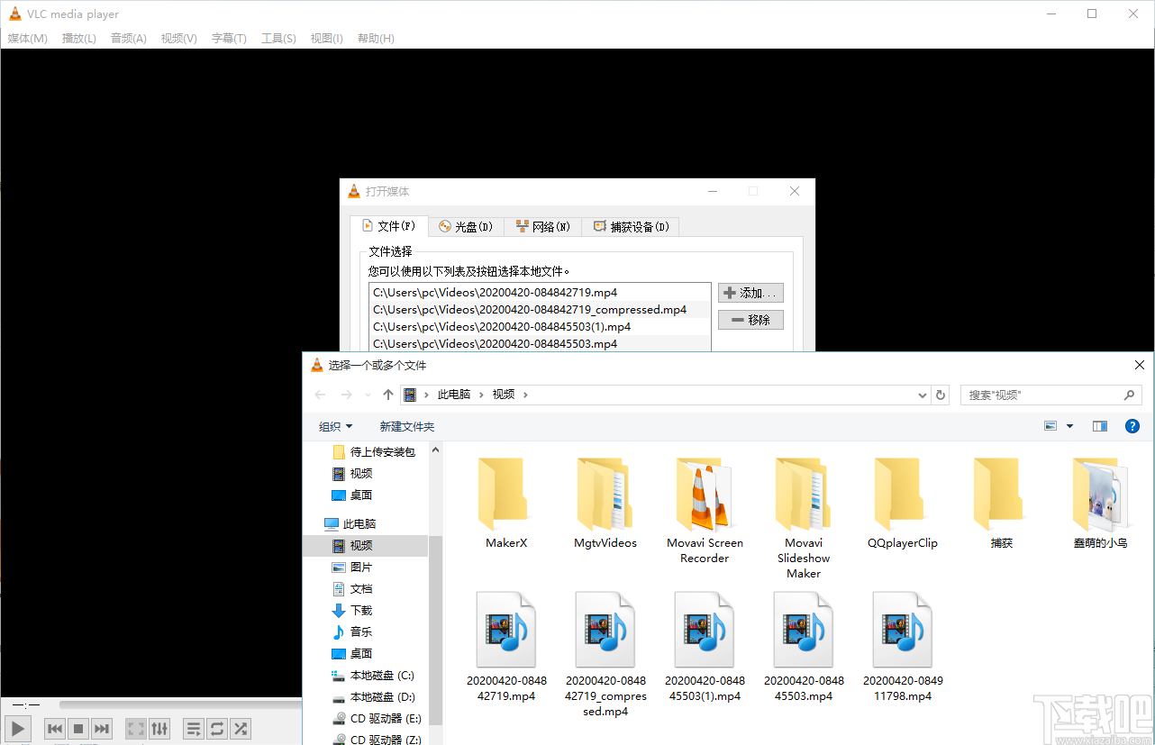Toggle the preview pane in the file dialog
The width and height of the screenshot is (1155, 745).
1099,425
